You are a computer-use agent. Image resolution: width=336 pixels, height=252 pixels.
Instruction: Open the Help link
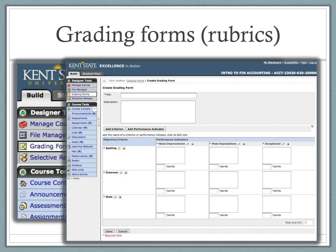304,63
